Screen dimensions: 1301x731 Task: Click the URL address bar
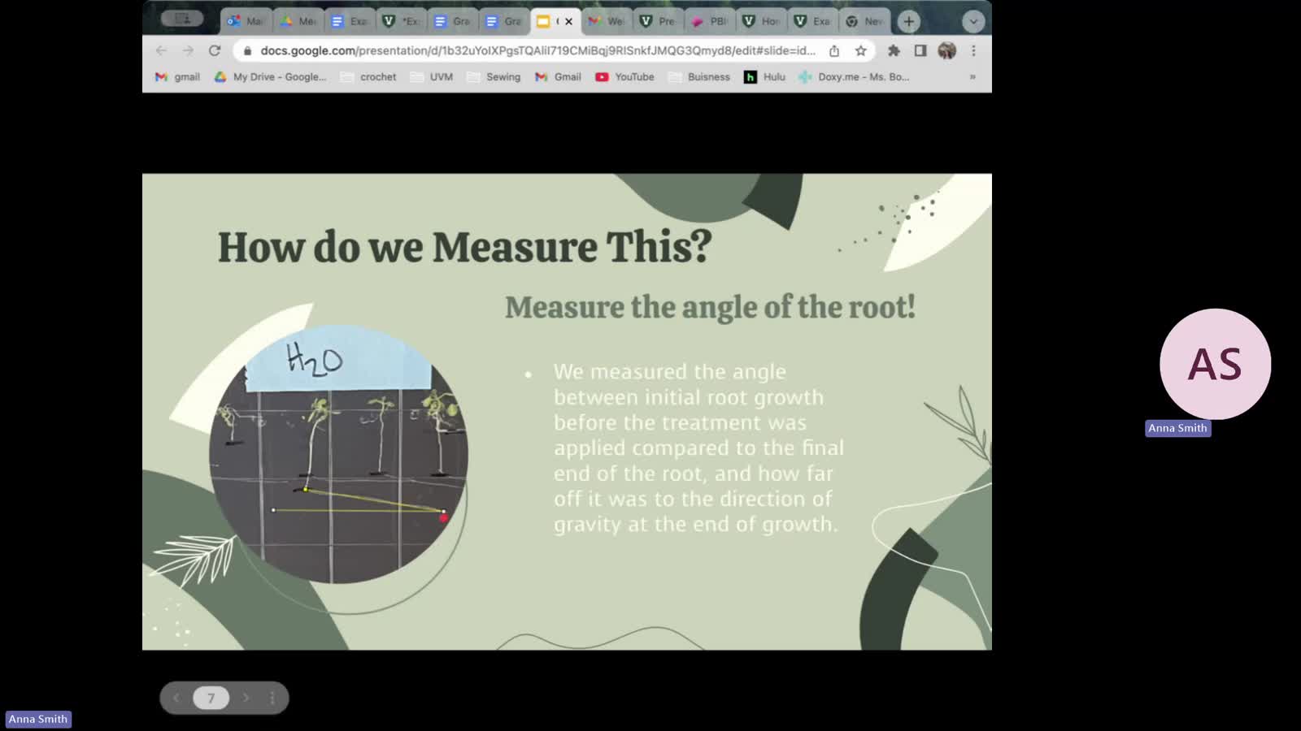point(537,50)
